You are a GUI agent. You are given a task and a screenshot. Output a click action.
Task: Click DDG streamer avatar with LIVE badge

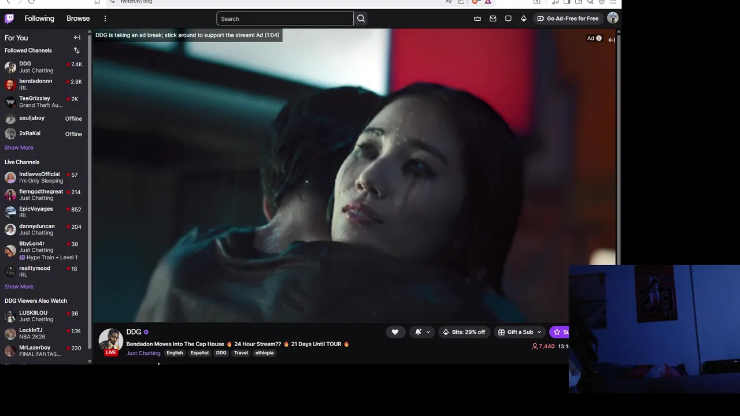pos(110,341)
